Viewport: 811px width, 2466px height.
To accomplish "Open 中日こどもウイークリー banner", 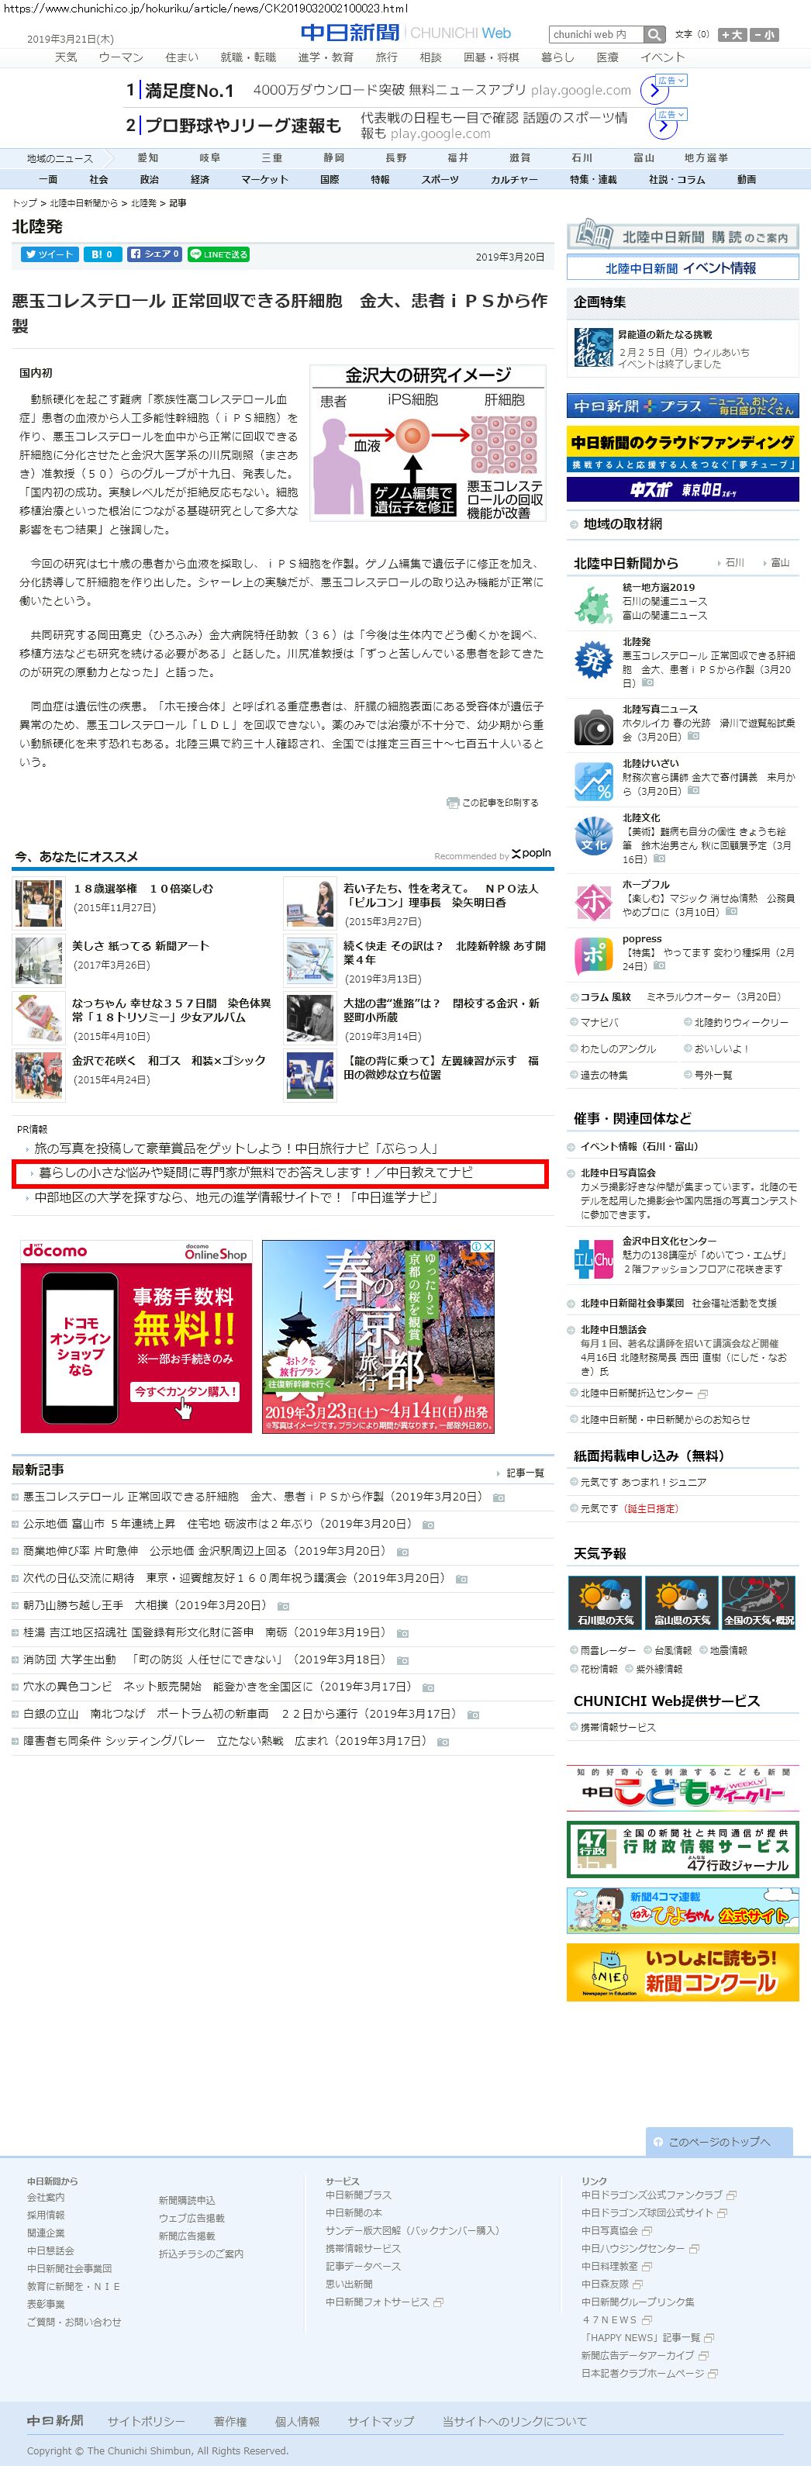I will pyautogui.click(x=682, y=1789).
